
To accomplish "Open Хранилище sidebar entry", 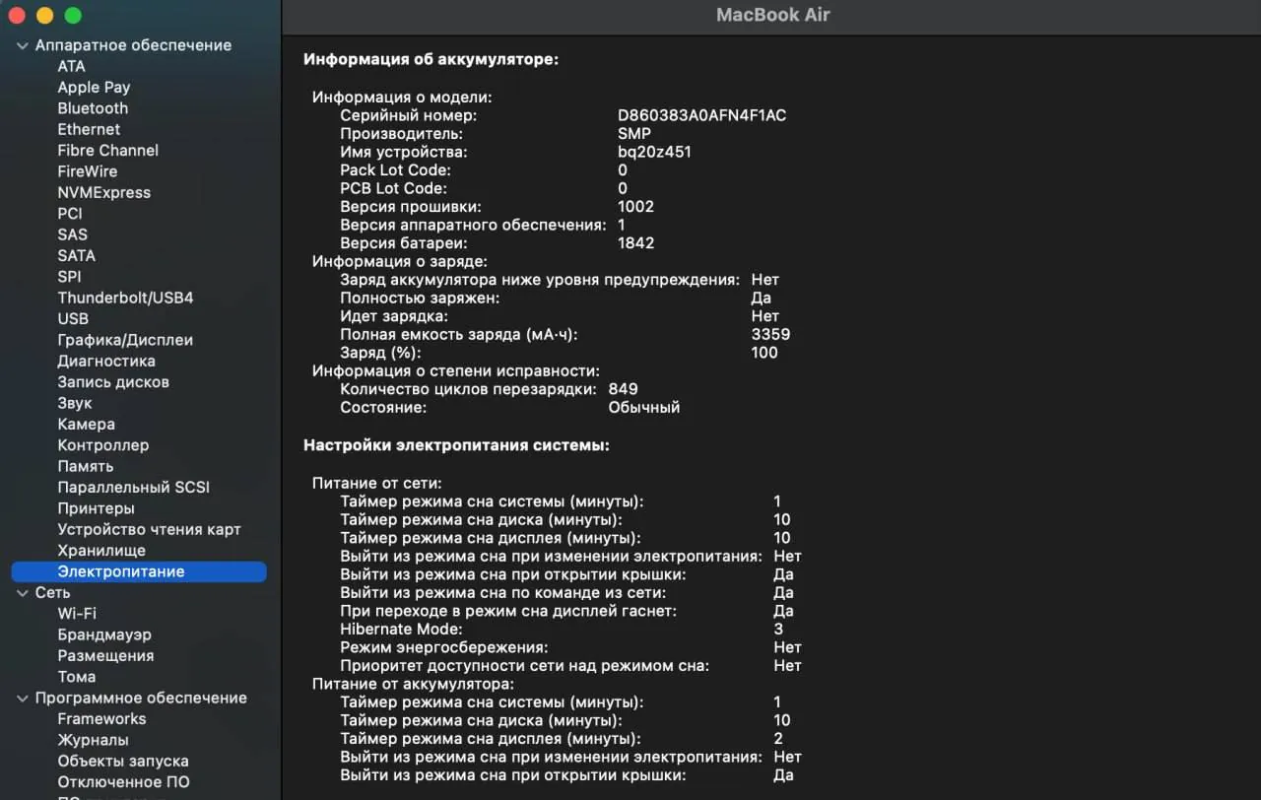I will [x=101, y=551].
